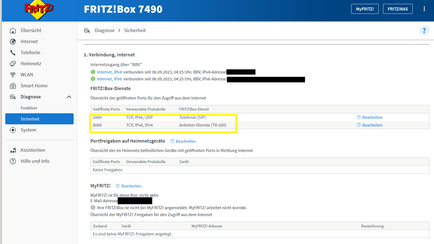This screenshot has height=244, width=434.
Task: Click Diagnose in the breadcrumb
Action: (x=105, y=30)
